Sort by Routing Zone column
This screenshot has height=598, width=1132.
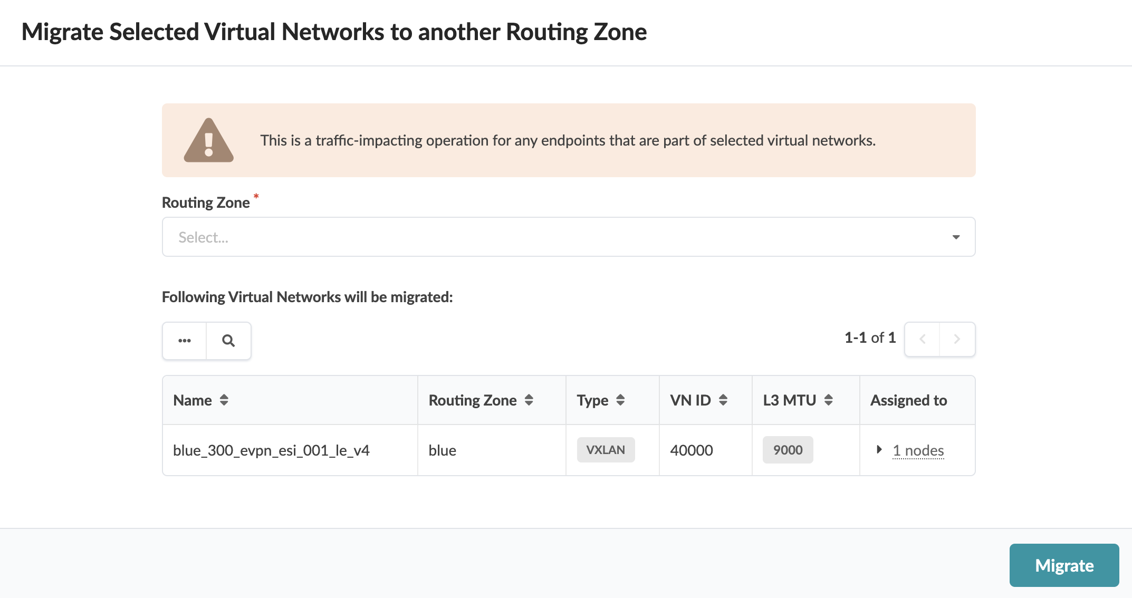click(x=529, y=400)
